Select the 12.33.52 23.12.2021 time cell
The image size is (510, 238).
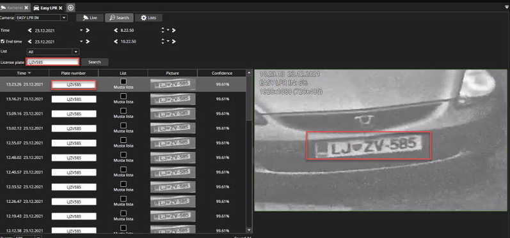click(x=24, y=187)
